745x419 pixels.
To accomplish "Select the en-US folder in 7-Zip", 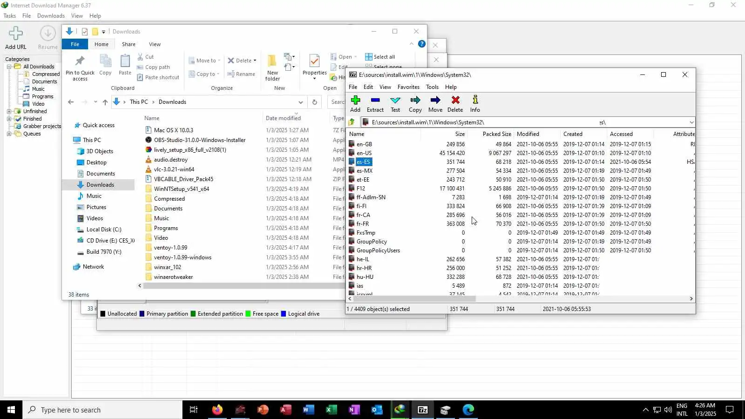I will 364,153.
